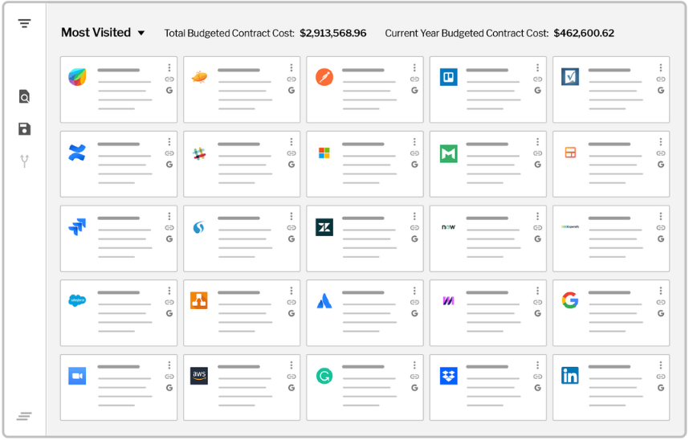
Task: Expand the sidebar using bottom lines icon
Action: (x=24, y=416)
